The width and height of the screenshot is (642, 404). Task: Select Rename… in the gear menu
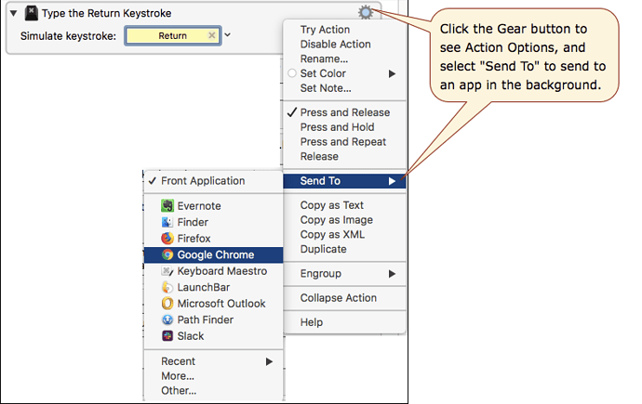tap(344, 59)
